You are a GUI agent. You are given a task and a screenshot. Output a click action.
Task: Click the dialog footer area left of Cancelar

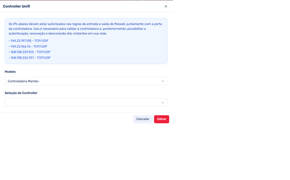coord(65,119)
